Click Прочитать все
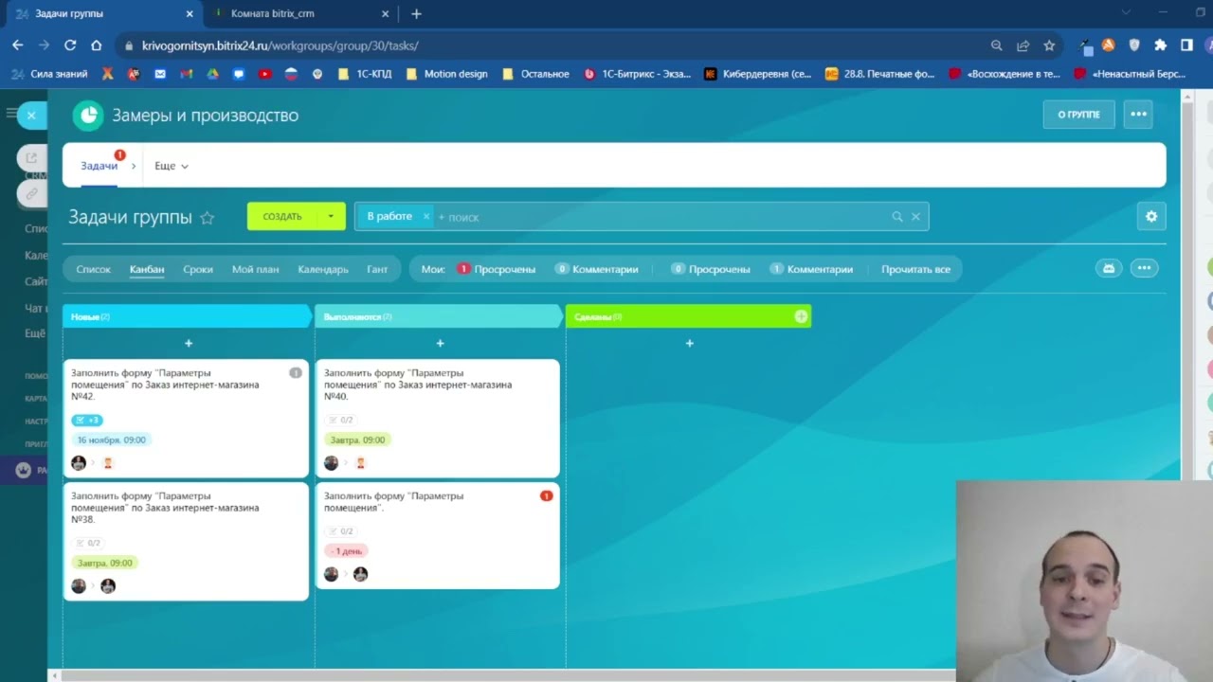 click(915, 269)
